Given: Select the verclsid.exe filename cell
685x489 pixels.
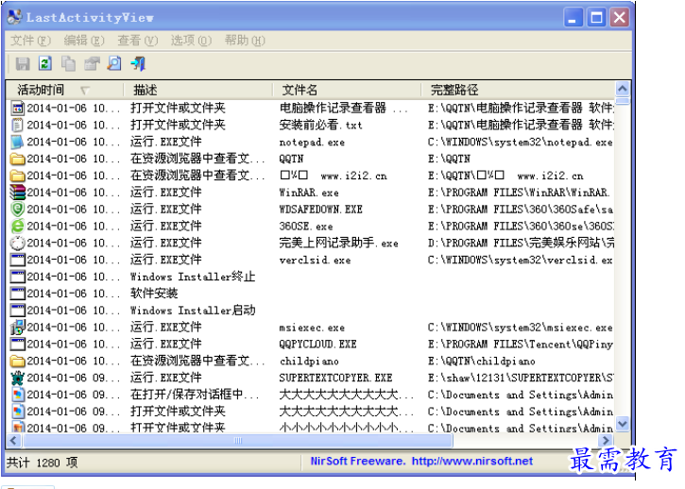Looking at the screenshot, I should [x=315, y=261].
